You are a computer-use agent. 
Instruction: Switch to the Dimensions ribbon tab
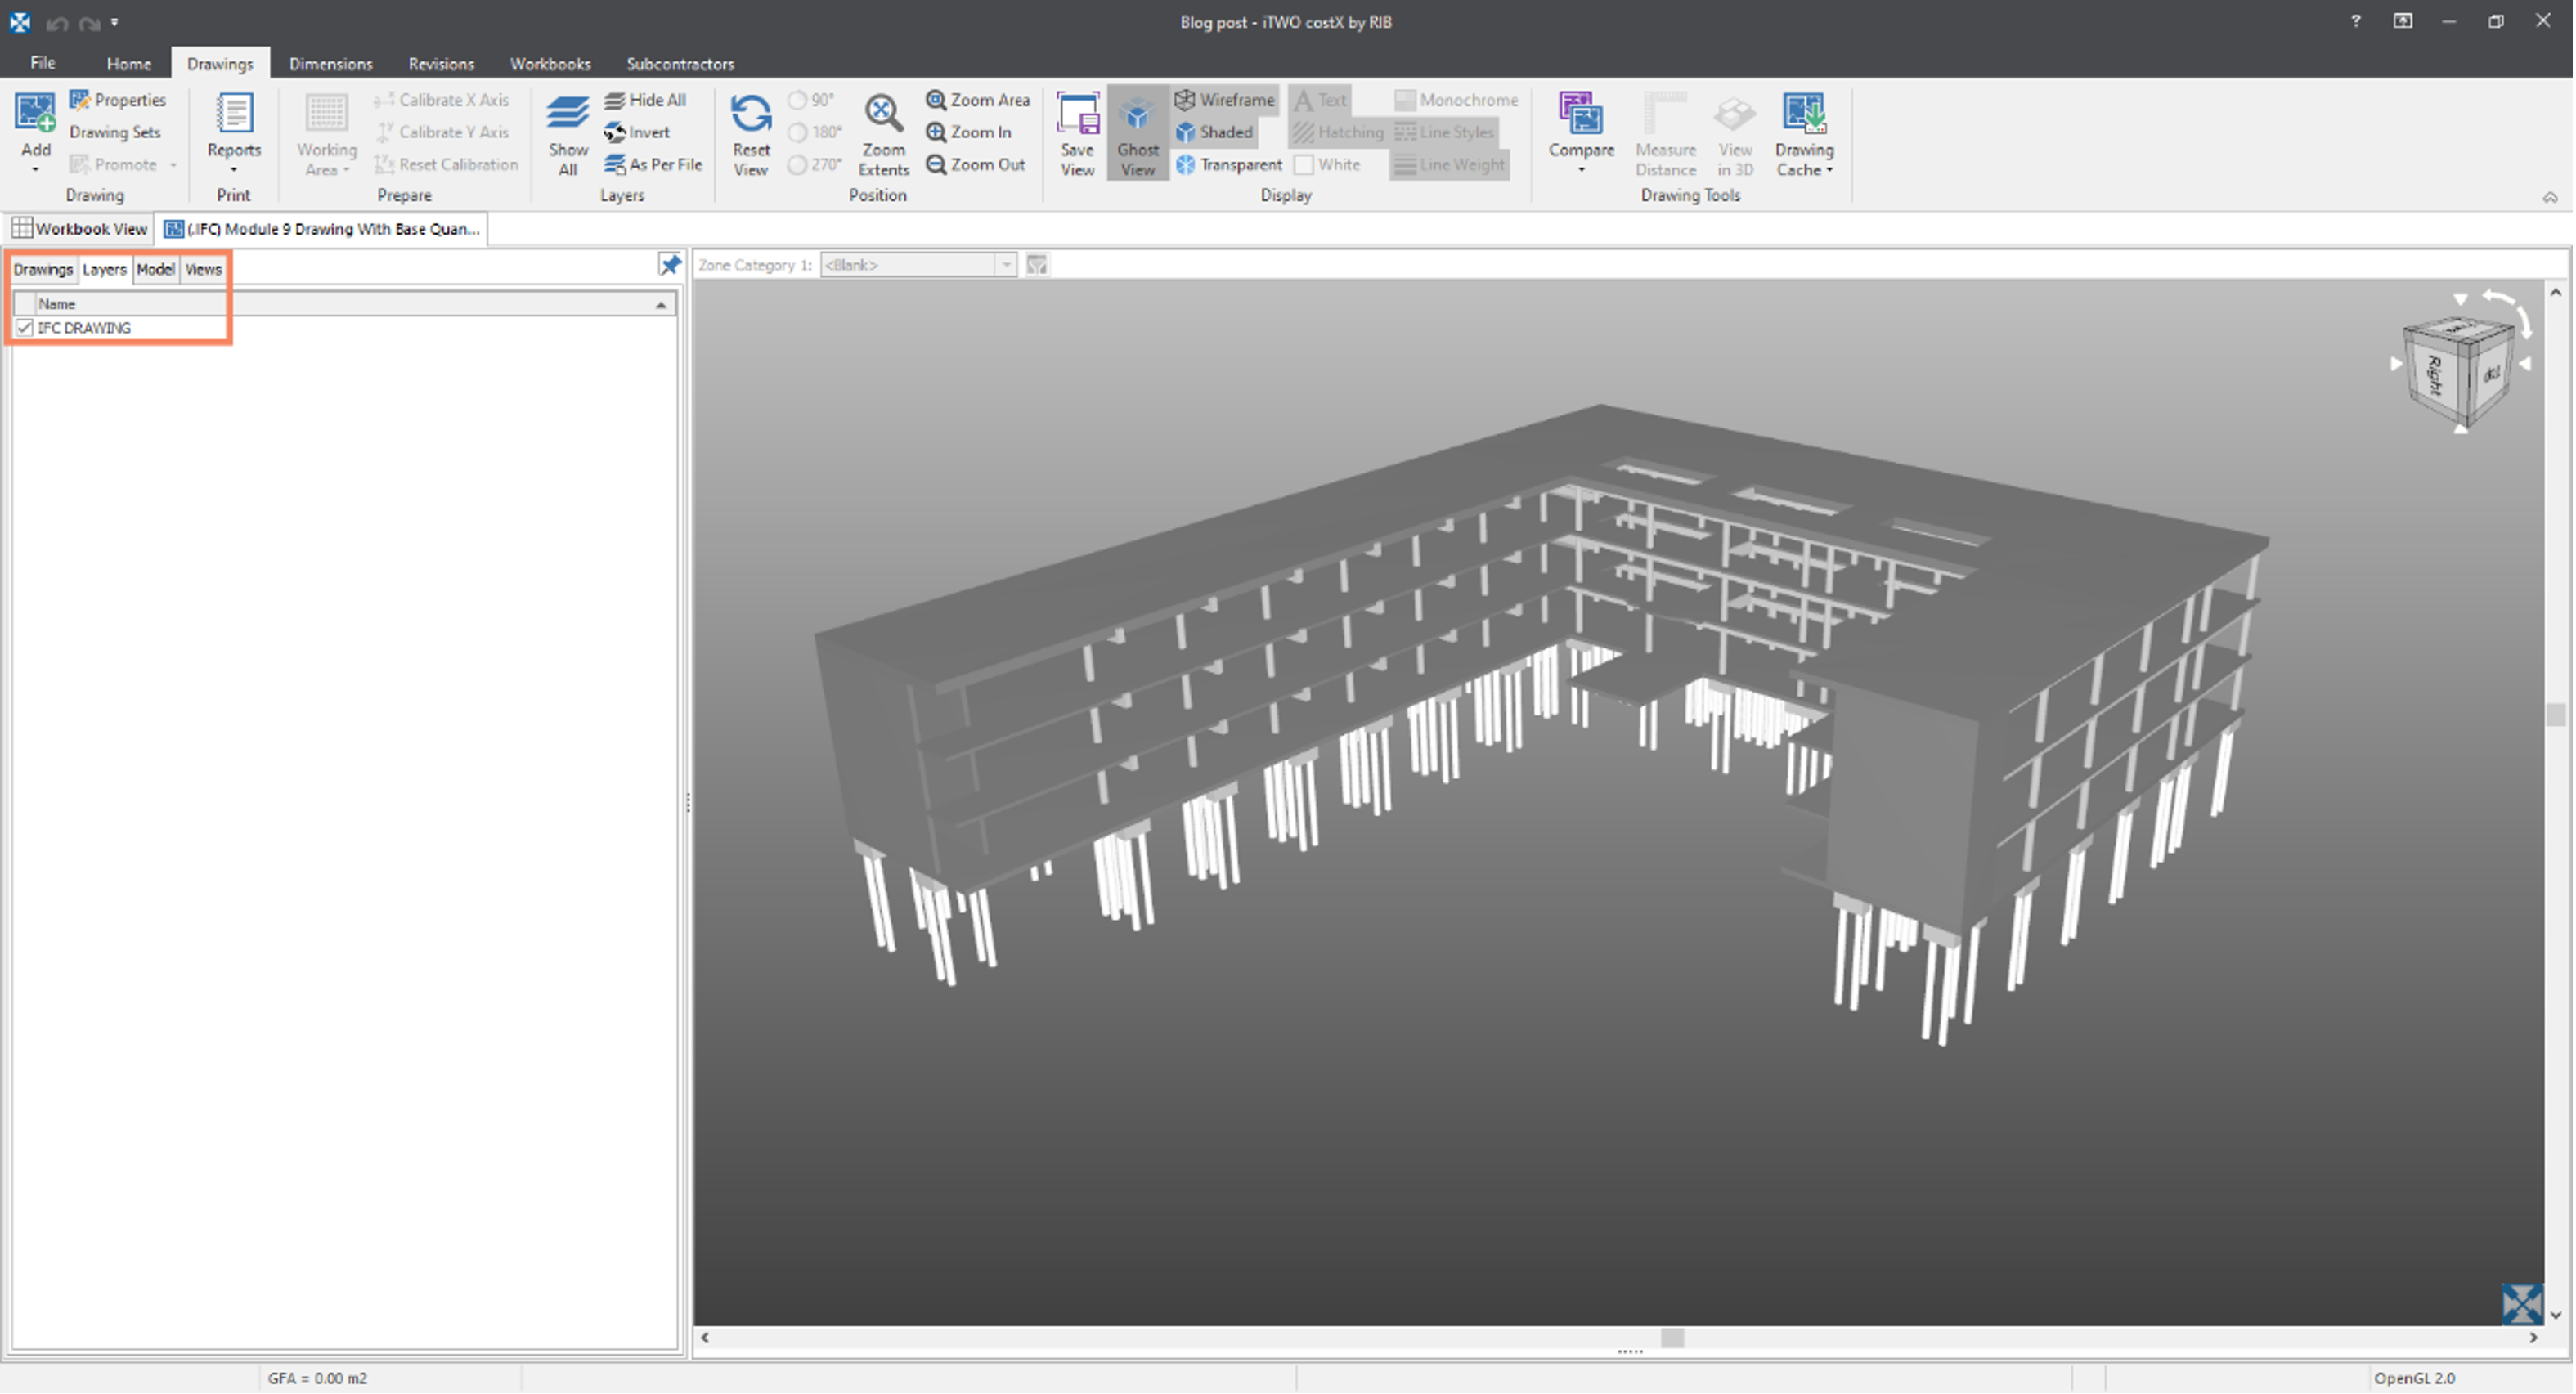click(330, 63)
